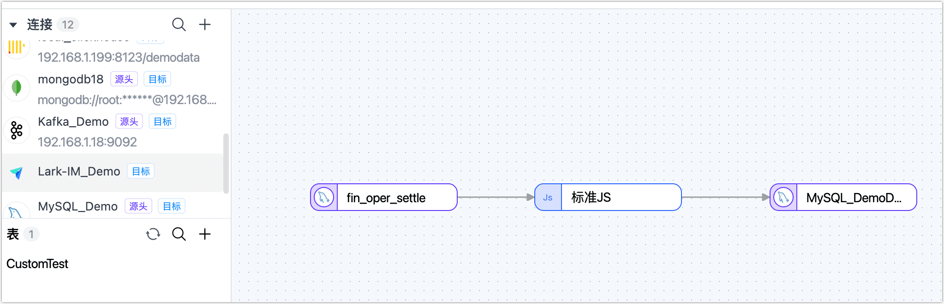This screenshot has height=304, width=944.
Task: Add a new connection with plus icon
Action: tap(205, 24)
